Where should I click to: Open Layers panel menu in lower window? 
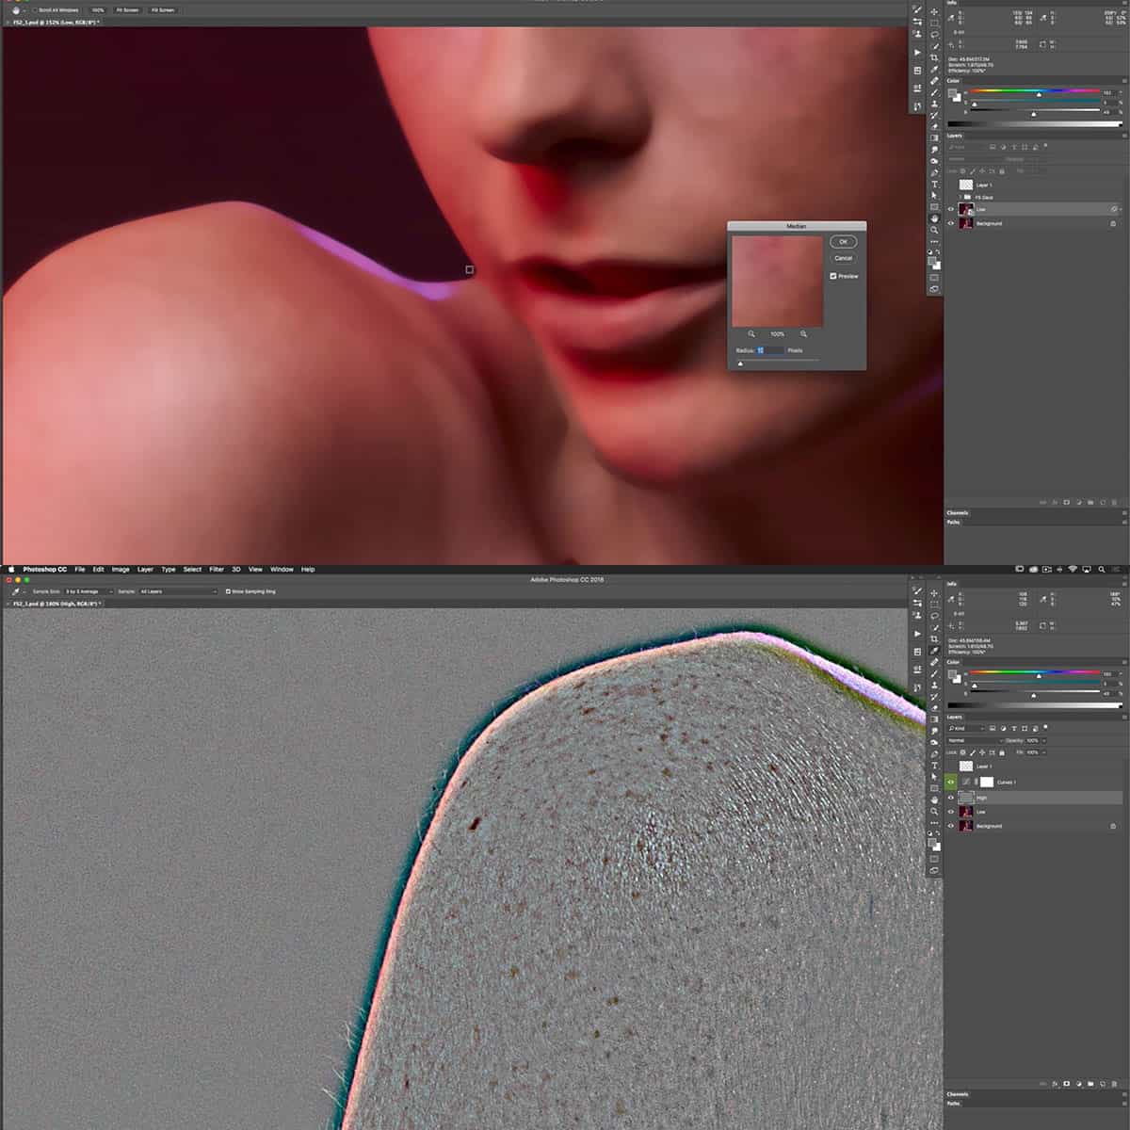(x=1124, y=718)
